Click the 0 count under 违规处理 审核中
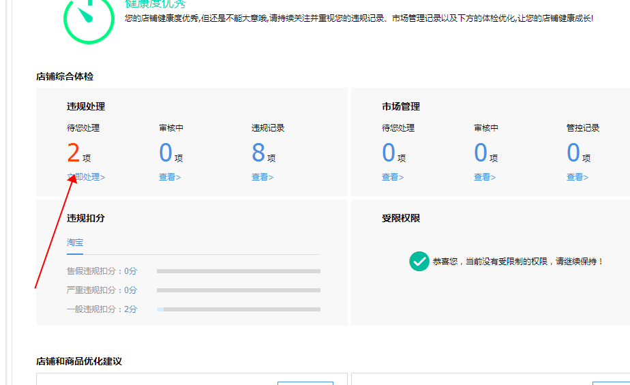Screen dimensions: 630x385 (x=166, y=153)
